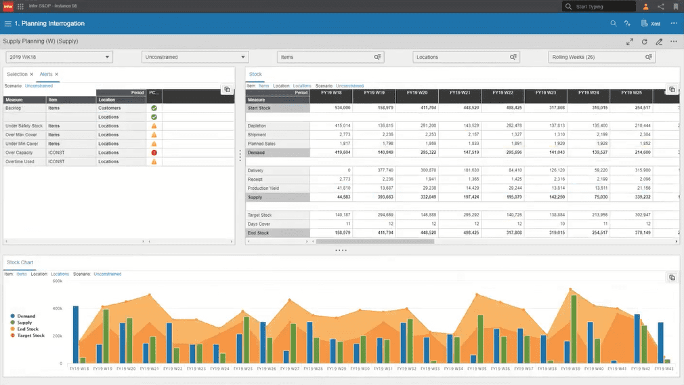
Task: Click End Stock legend color swatch
Action: [13, 329]
